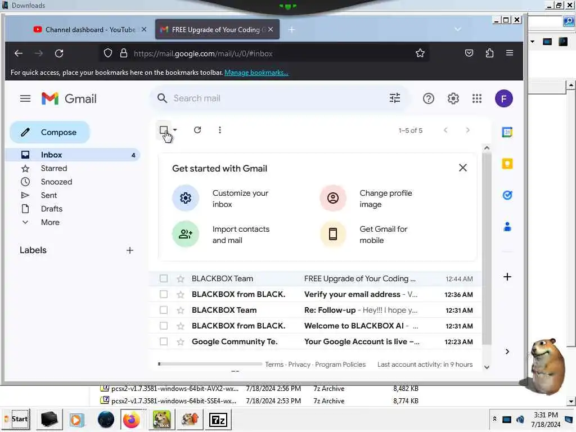Compose a new email
This screenshot has height=432, width=576.
click(49, 132)
